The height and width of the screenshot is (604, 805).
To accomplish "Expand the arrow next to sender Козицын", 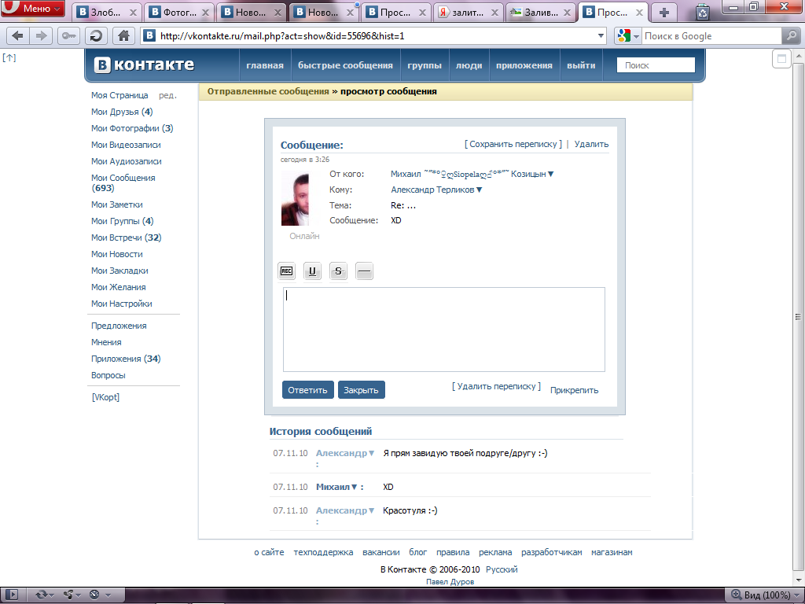I will [551, 174].
